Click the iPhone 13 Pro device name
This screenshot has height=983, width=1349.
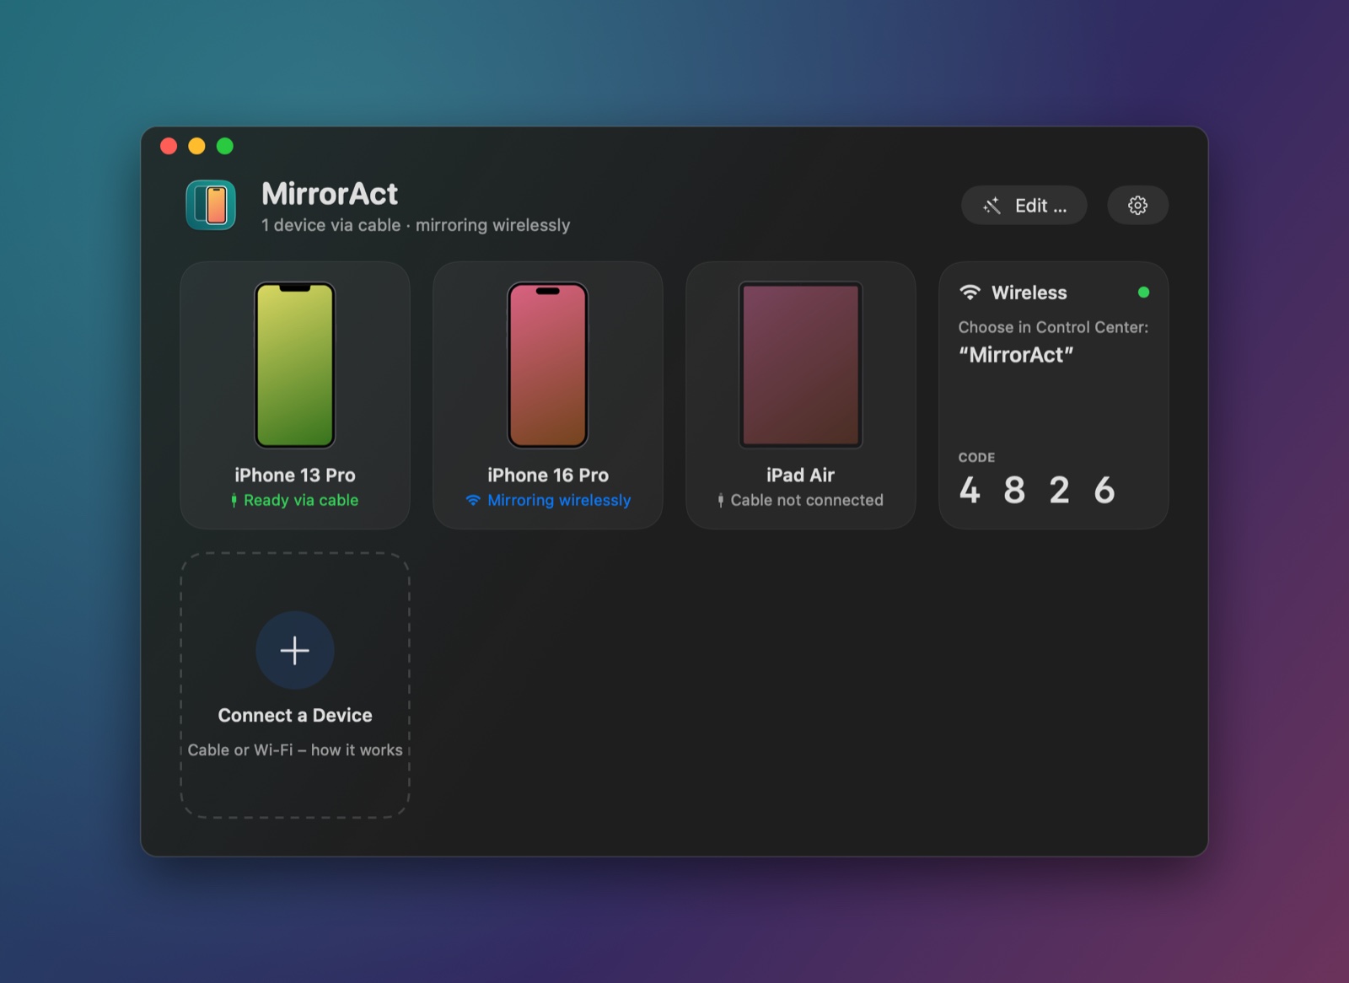(295, 475)
